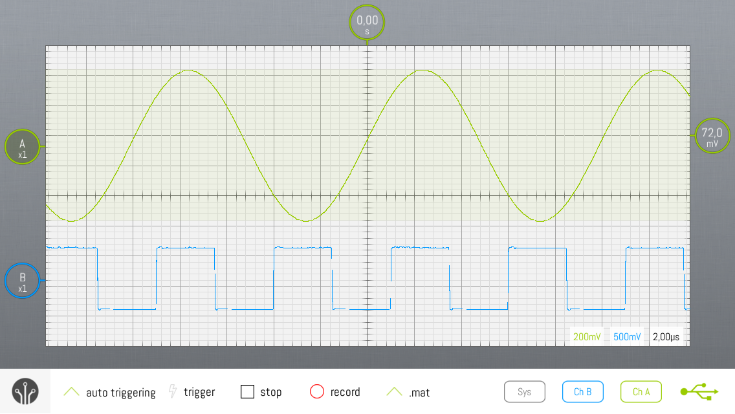Image resolution: width=735 pixels, height=414 pixels.
Task: Select the channel A x1 probe marker
Action: pos(22,147)
